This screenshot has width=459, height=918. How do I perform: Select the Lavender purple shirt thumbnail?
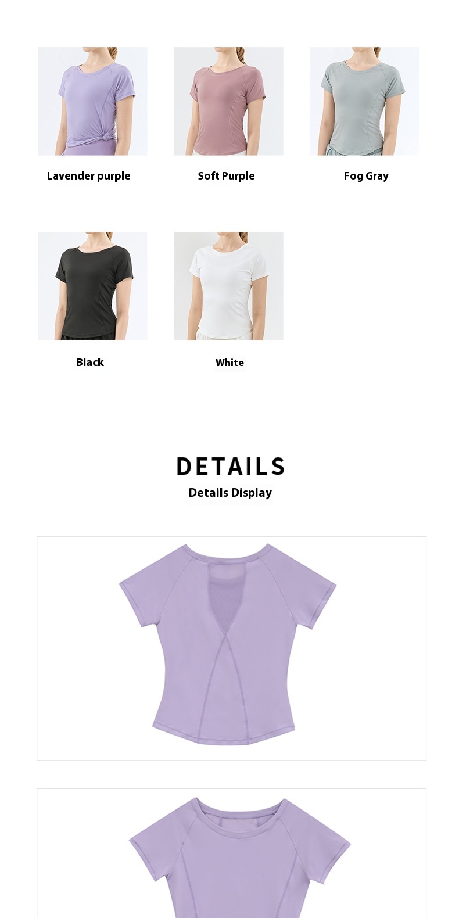92,101
